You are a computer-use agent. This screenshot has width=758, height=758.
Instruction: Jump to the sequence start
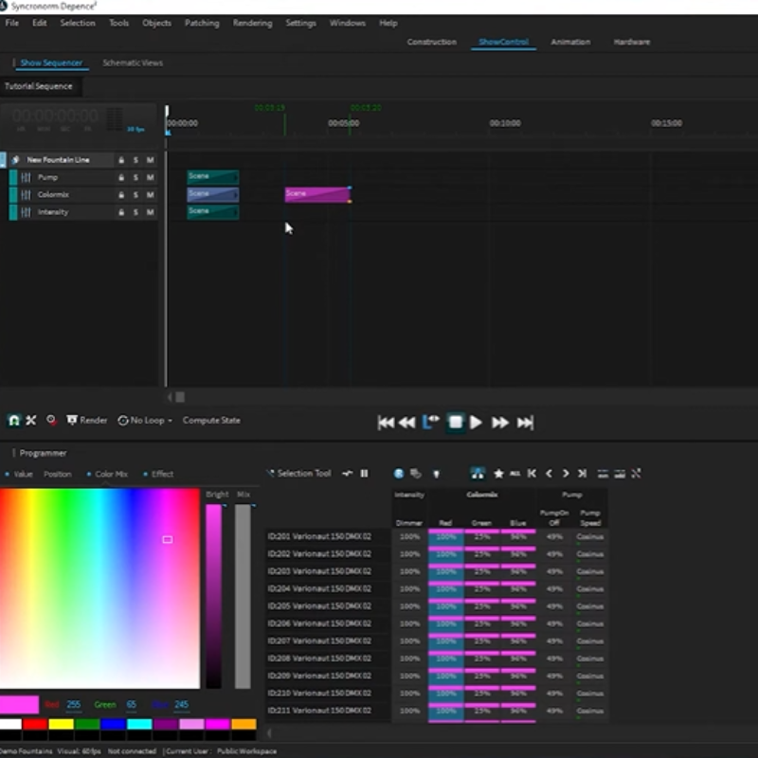click(386, 423)
